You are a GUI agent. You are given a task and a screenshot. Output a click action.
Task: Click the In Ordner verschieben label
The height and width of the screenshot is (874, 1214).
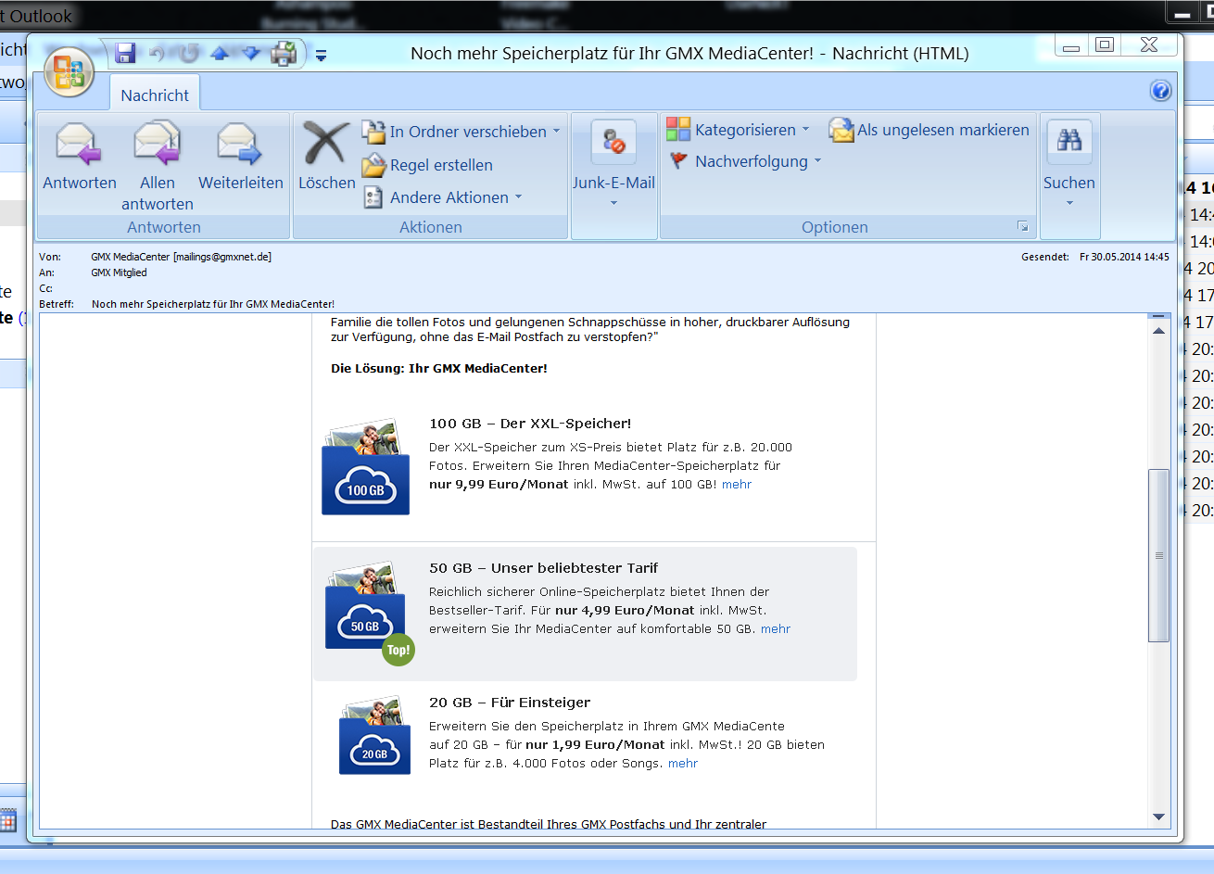point(468,132)
